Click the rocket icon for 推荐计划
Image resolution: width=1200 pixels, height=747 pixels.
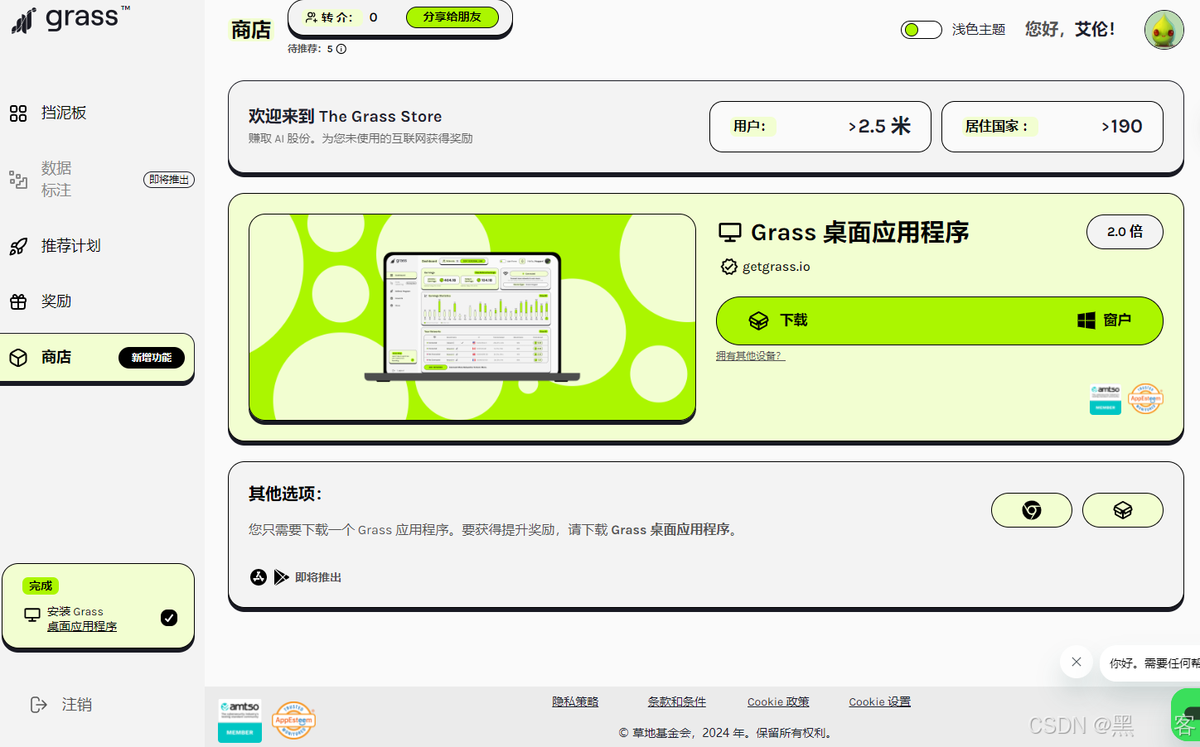coord(18,246)
